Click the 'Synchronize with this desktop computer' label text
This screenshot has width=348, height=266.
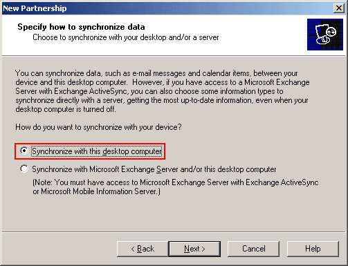pos(97,151)
